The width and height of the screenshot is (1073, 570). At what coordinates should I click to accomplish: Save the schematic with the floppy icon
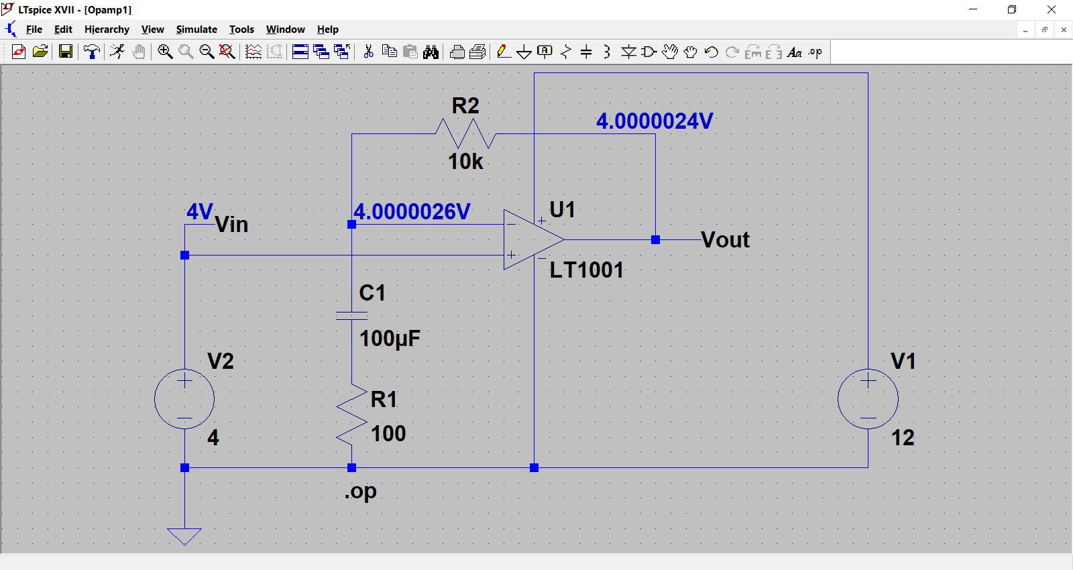[x=66, y=52]
